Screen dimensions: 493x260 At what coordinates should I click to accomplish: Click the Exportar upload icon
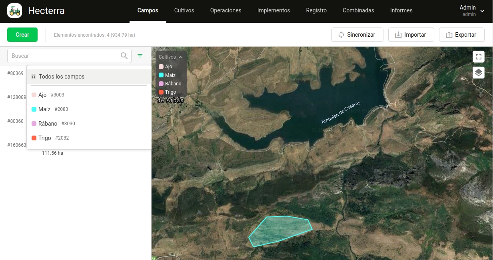(449, 35)
